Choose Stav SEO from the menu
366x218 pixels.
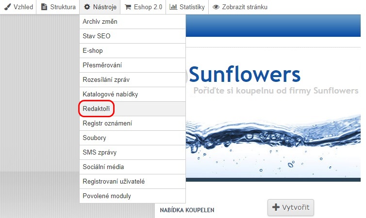[x=133, y=36]
